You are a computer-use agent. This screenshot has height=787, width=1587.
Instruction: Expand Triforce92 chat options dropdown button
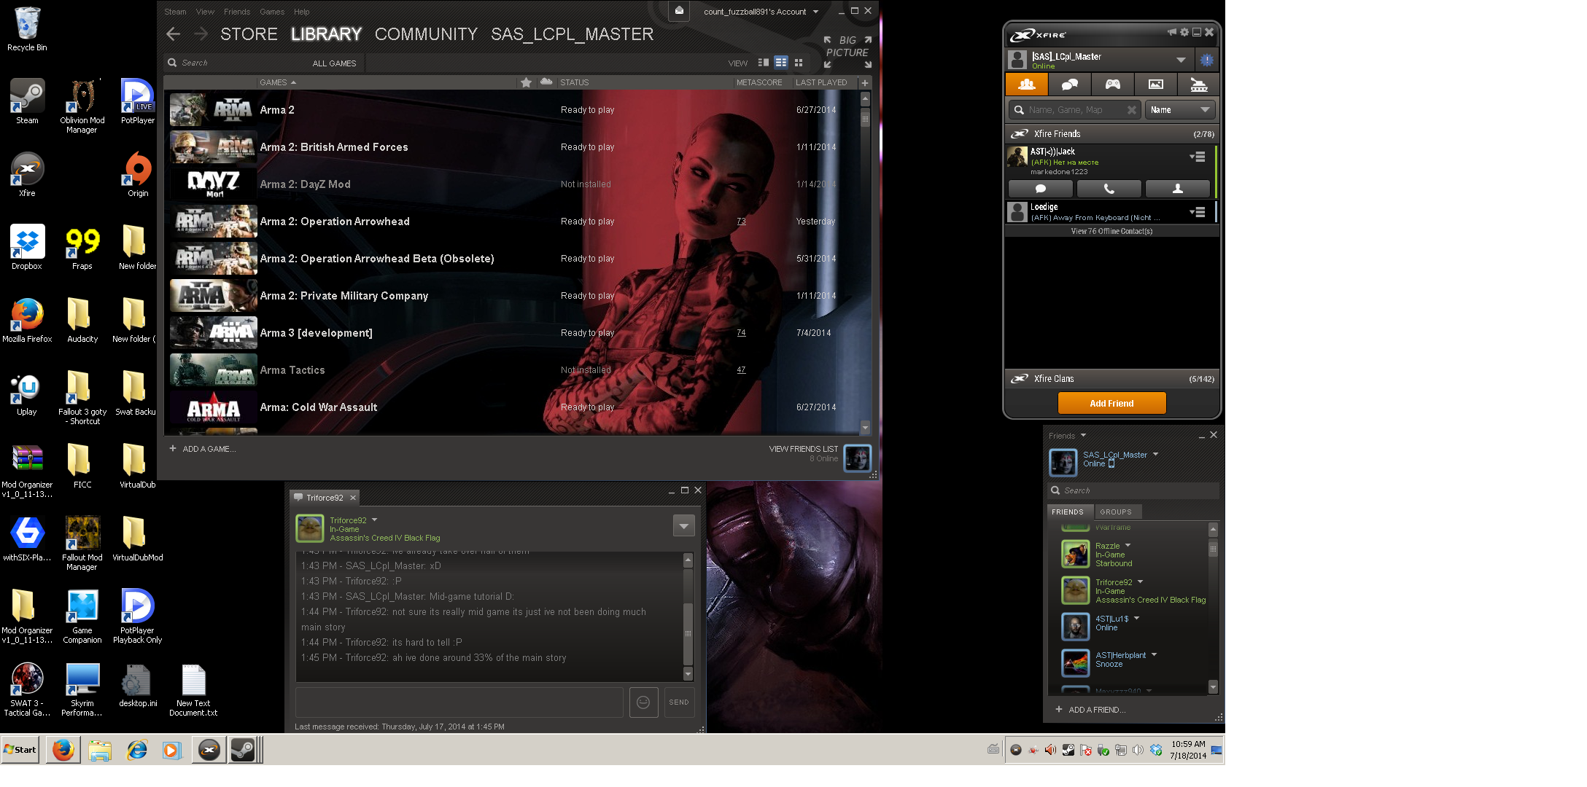tap(683, 525)
